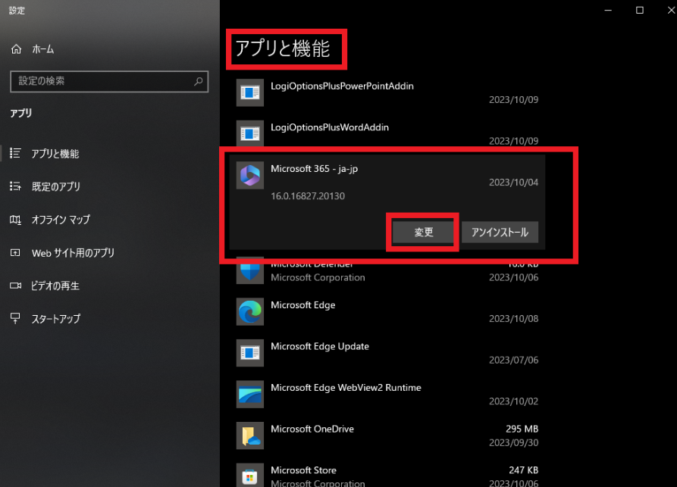Select the LogiOptionsPlusPowerPointAddin entry name
Screen dimensions: 677x487
pos(342,86)
